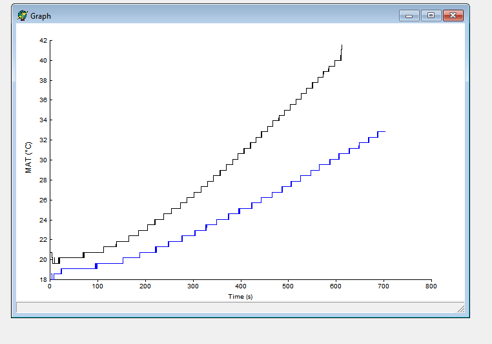Image resolution: width=492 pixels, height=344 pixels.
Task: Click the Graph window application icon
Action: click(x=23, y=16)
